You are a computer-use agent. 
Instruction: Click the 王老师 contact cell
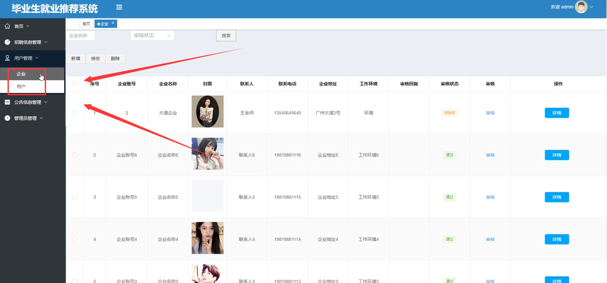coord(247,113)
